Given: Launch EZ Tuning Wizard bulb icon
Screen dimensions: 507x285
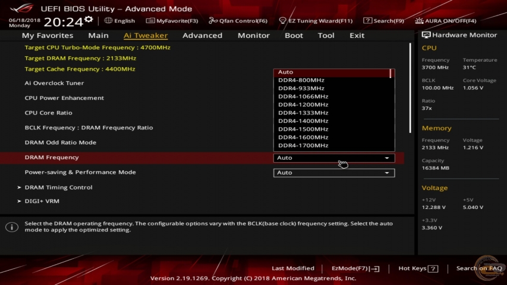Looking at the screenshot, I should (282, 21).
